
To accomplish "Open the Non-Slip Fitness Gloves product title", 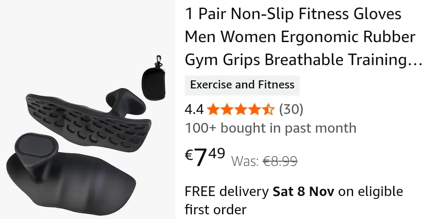I will [303, 37].
